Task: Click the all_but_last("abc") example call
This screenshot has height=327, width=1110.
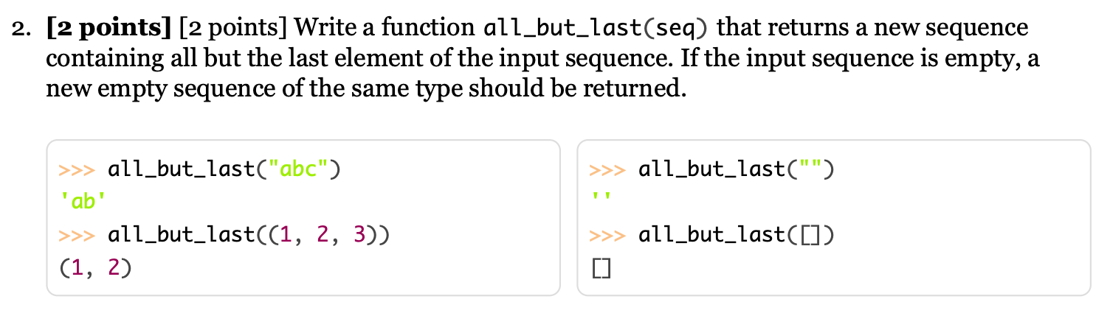Action: click(224, 170)
